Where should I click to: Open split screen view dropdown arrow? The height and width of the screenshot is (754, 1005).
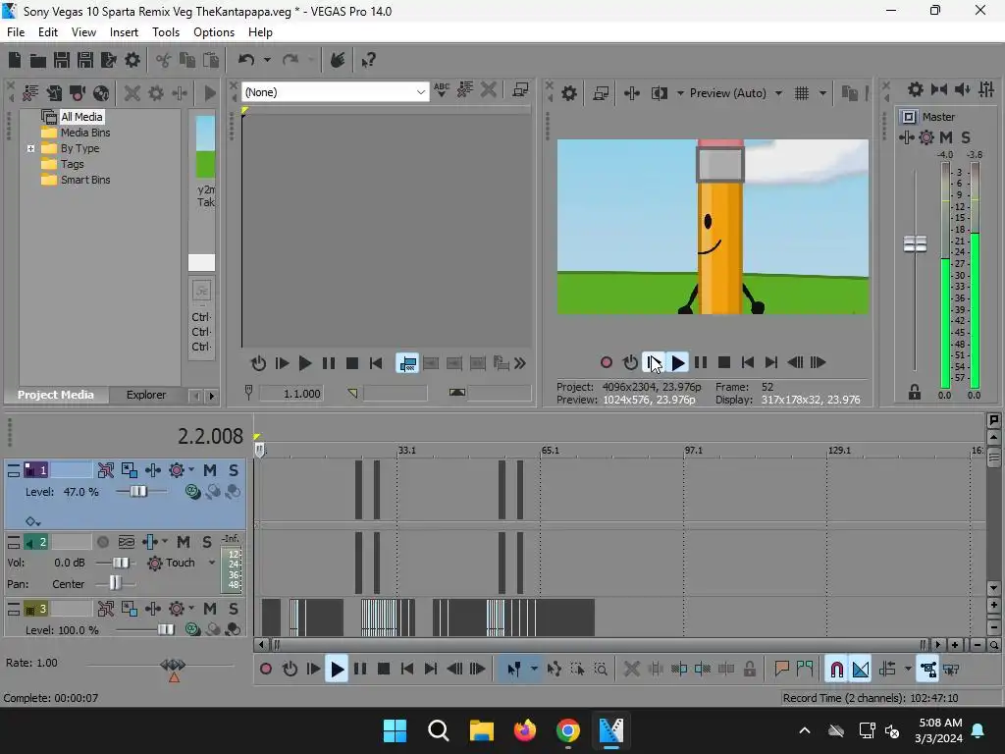[x=680, y=93]
